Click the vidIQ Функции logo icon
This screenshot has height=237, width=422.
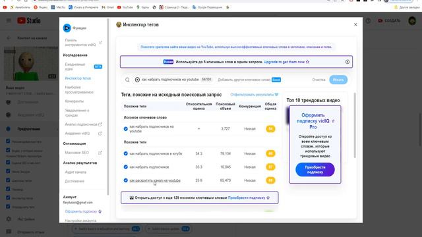(67, 28)
